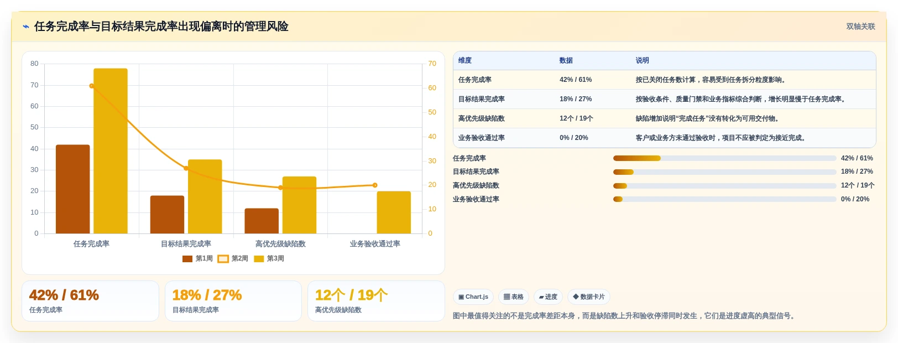Click the 12个 / 19个 table data cell
Image resolution: width=898 pixels, height=343 pixels.
[x=592, y=119]
